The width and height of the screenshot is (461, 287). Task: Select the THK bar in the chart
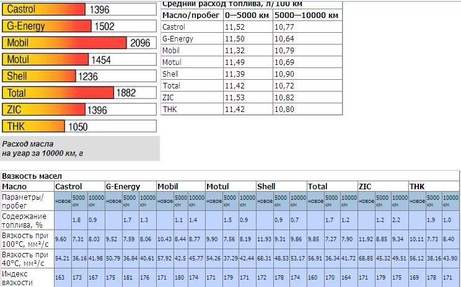[x=33, y=127]
